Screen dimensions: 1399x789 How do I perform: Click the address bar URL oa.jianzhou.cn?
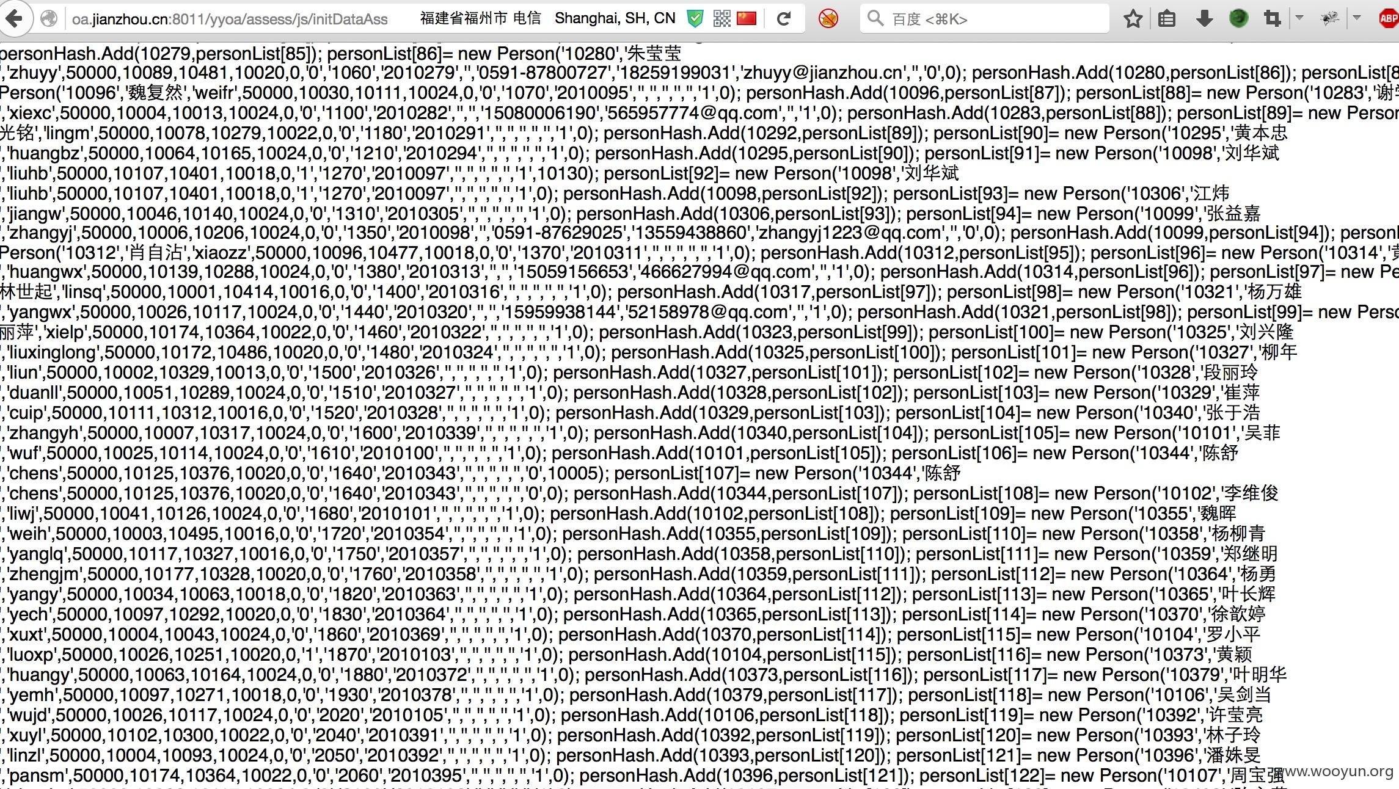230,20
